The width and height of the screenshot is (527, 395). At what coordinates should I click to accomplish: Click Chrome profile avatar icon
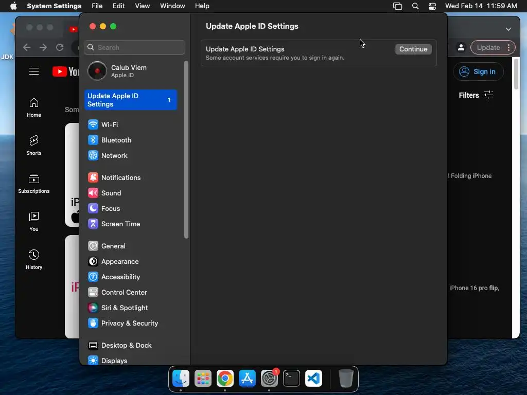coord(461,48)
